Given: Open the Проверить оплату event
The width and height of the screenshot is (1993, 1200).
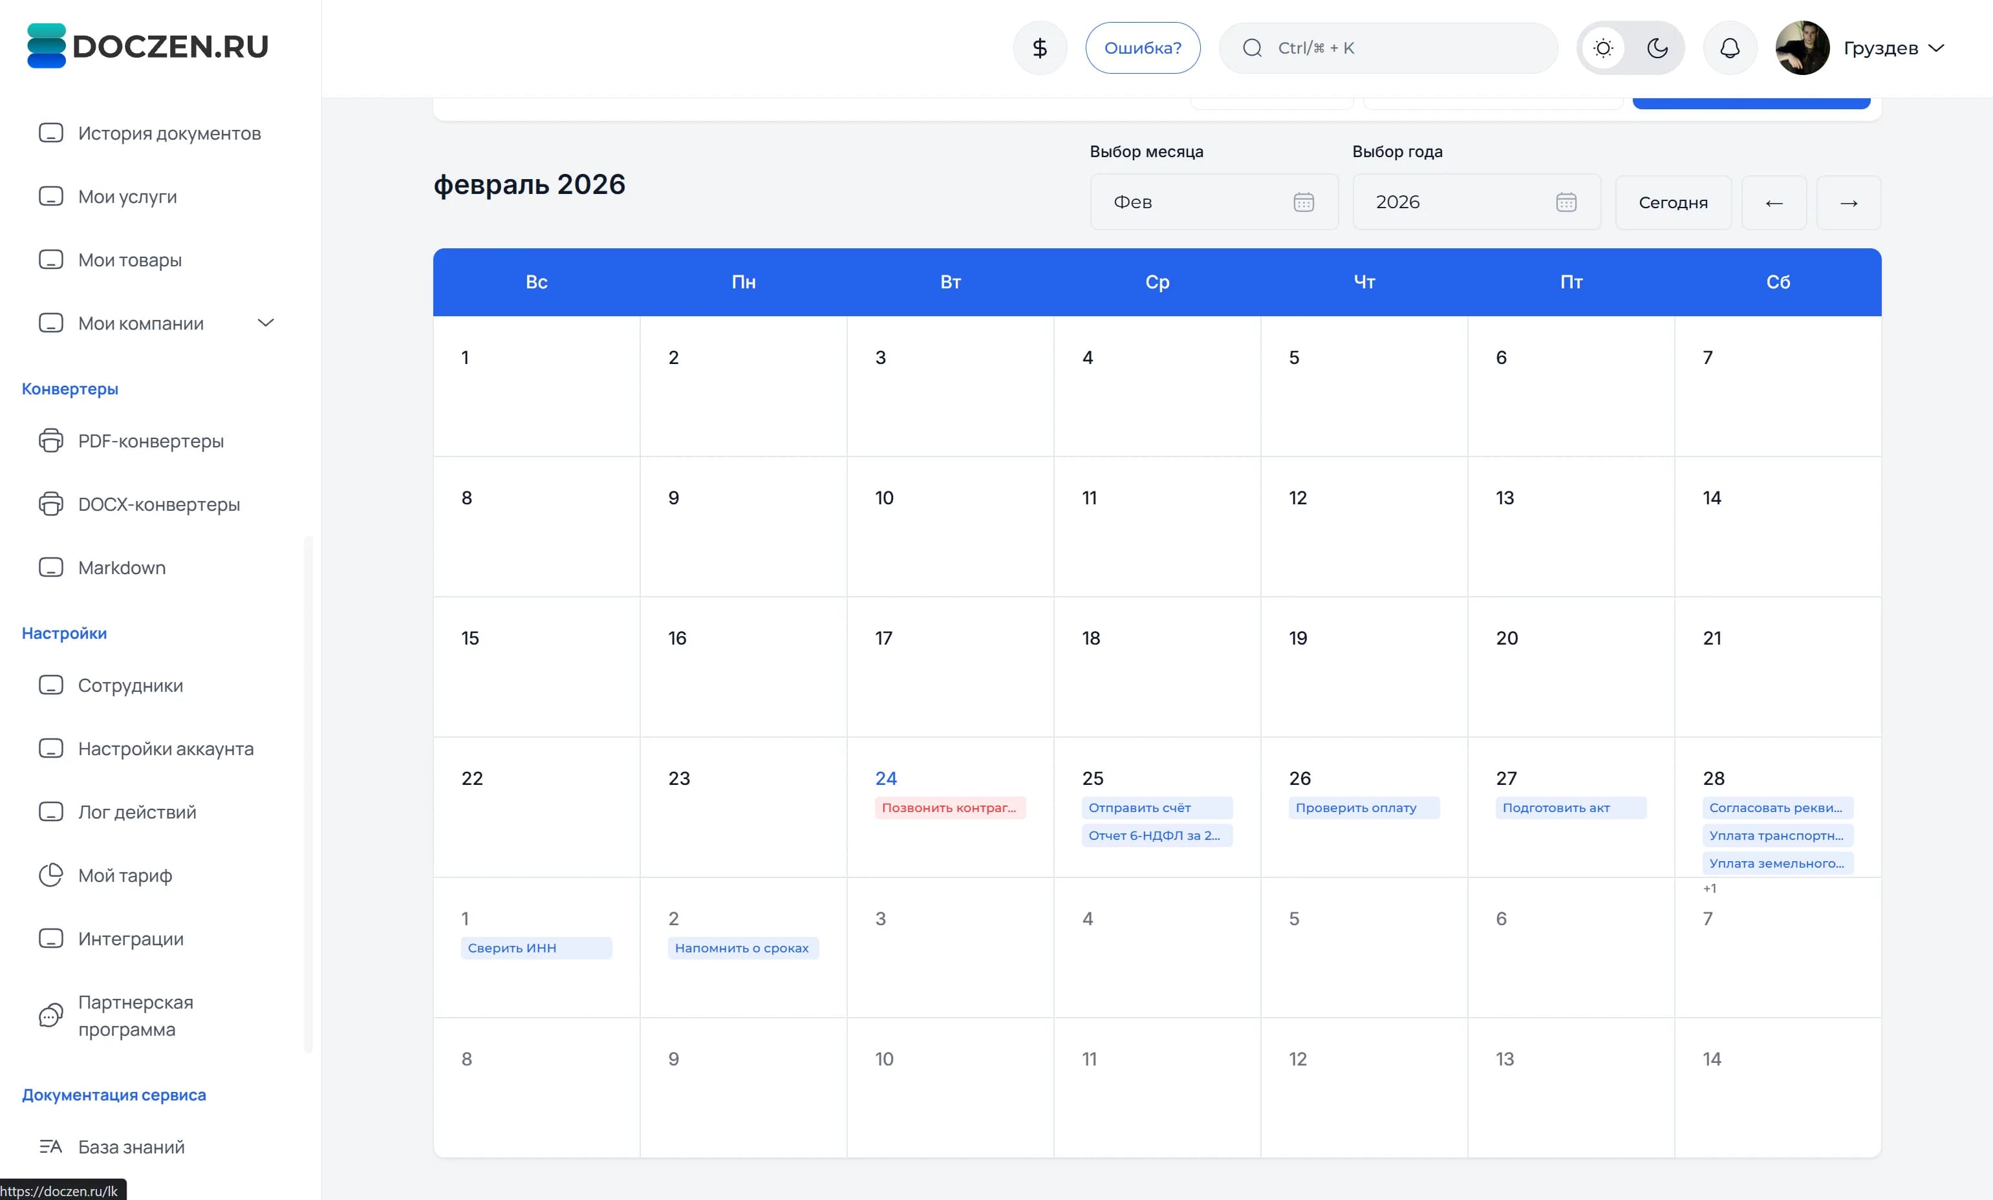Looking at the screenshot, I should [x=1364, y=807].
